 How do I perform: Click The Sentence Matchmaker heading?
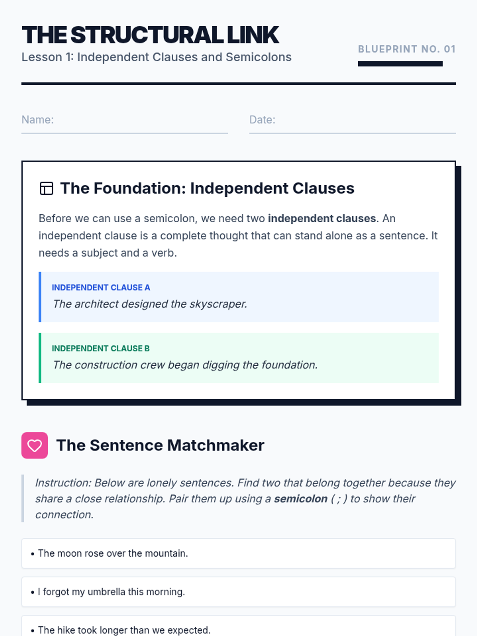pyautogui.click(x=160, y=445)
